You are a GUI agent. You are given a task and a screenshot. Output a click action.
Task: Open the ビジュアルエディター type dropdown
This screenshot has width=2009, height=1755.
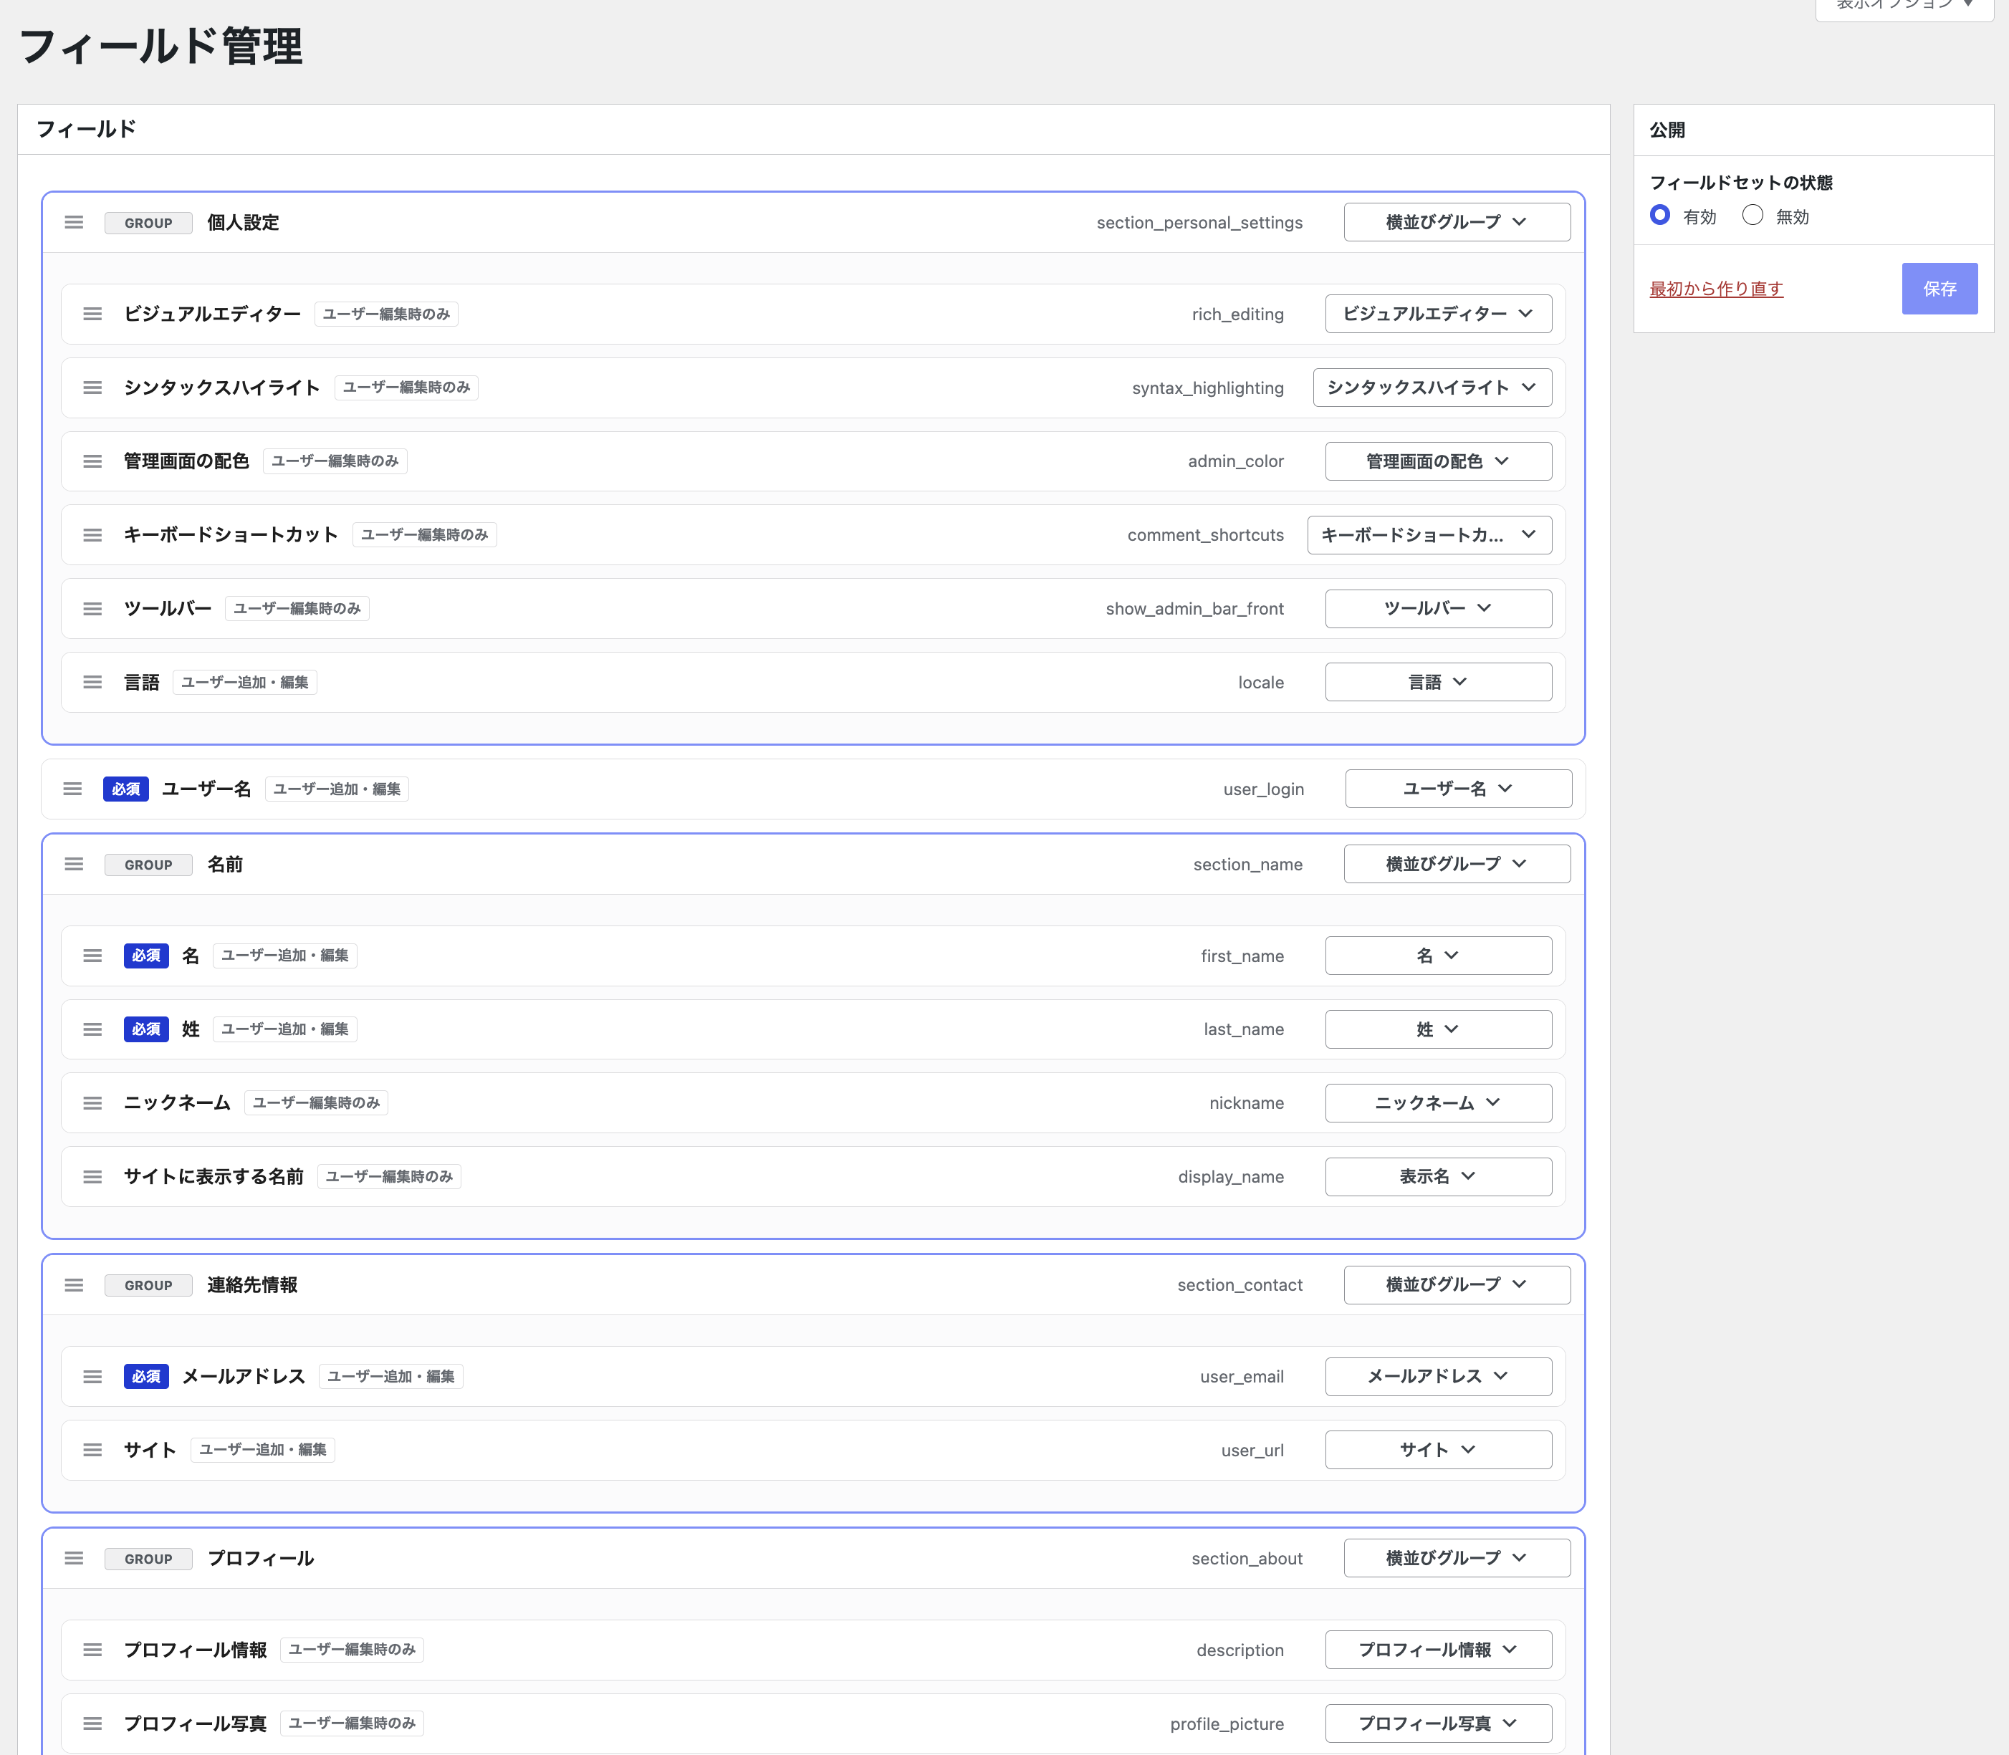coord(1438,314)
